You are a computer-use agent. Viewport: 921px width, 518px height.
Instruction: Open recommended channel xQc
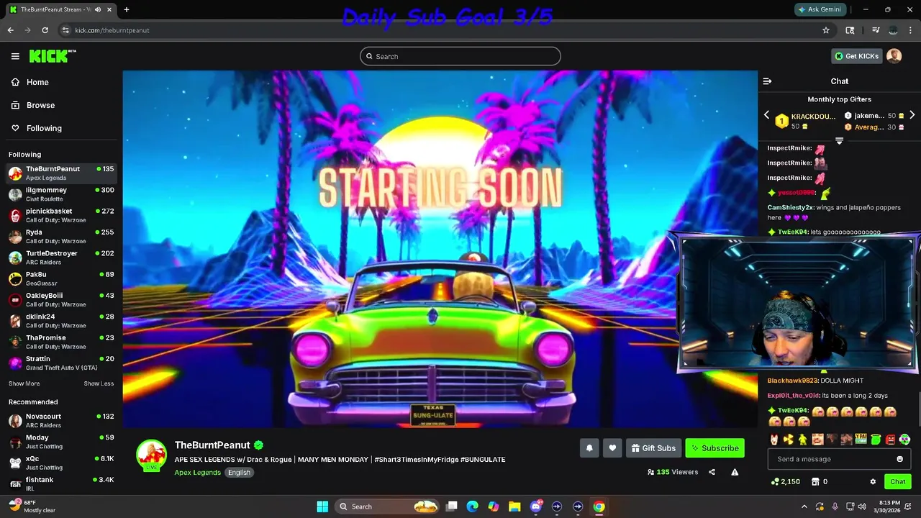(x=61, y=462)
